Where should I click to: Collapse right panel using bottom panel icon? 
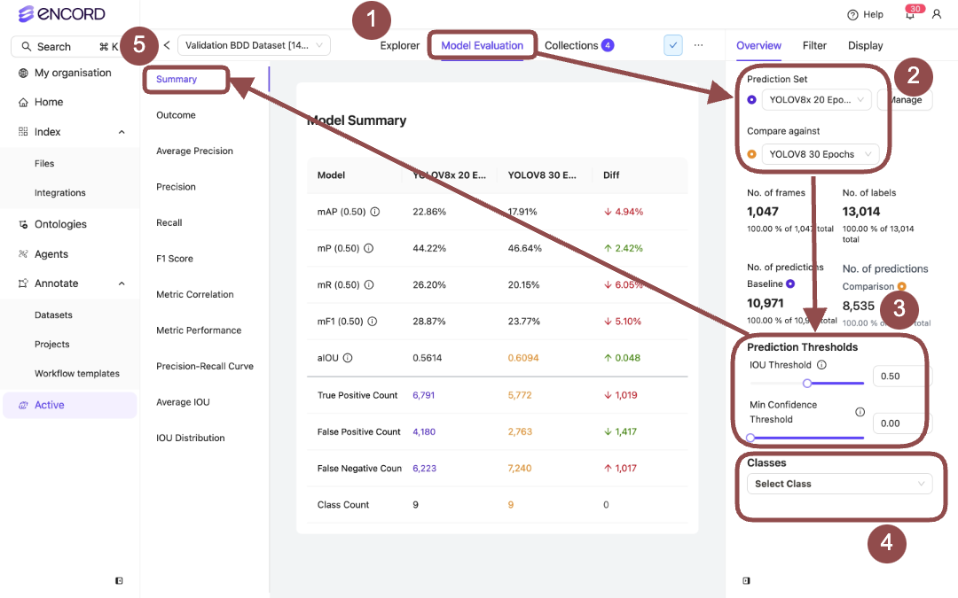746,581
